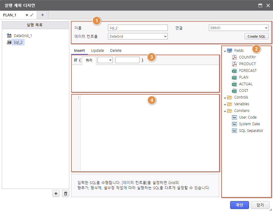
Task: Click the 이름 input field containing Sql_2
Action: click(138, 28)
